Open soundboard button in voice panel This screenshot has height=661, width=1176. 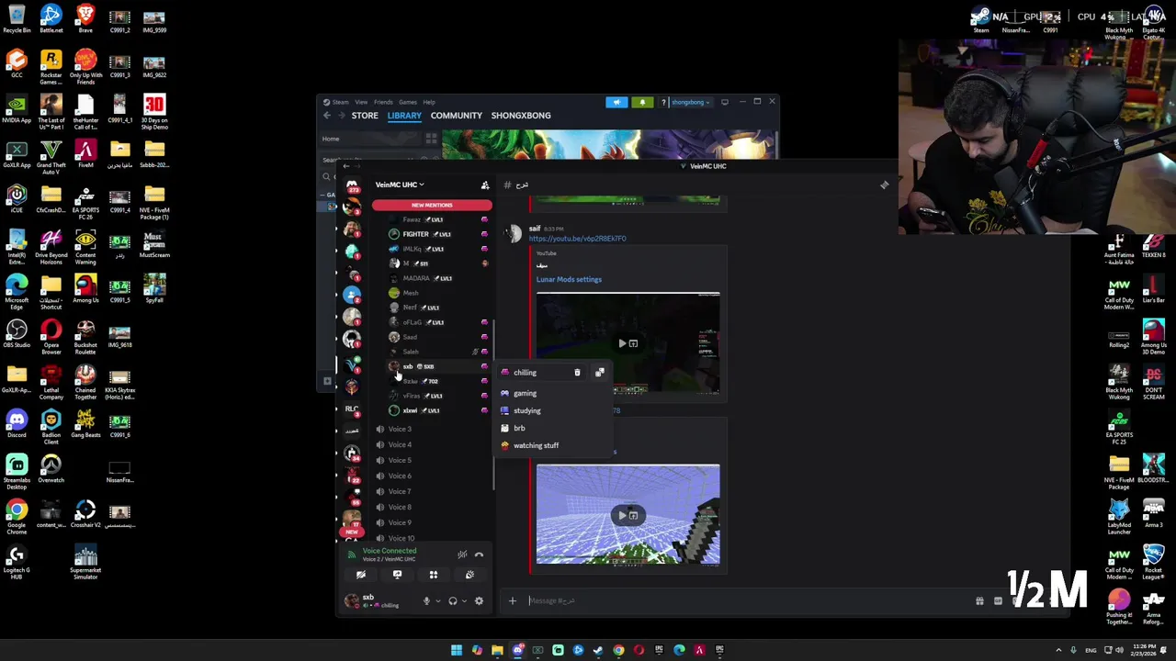[x=469, y=575]
